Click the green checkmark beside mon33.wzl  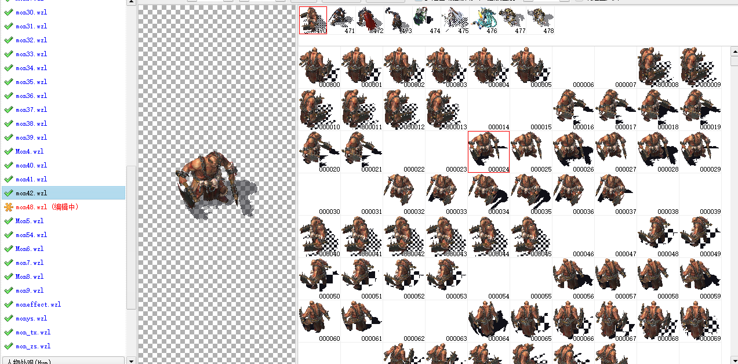pyautogui.click(x=8, y=54)
